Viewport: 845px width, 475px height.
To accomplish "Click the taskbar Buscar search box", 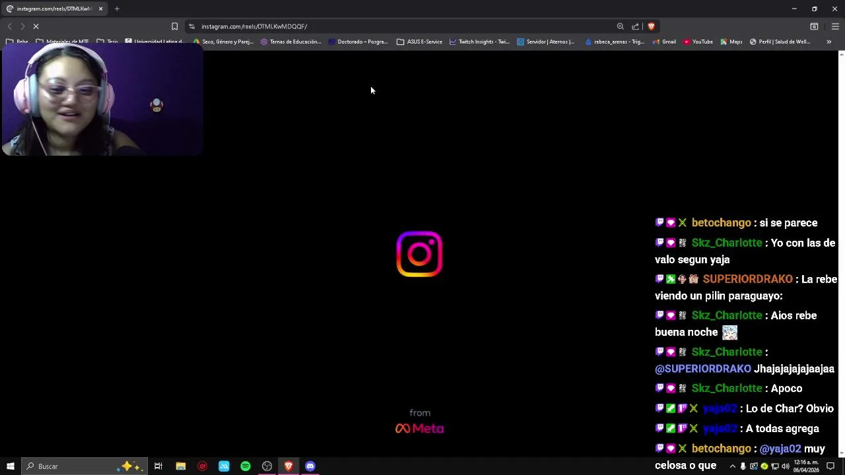I will pos(84,466).
